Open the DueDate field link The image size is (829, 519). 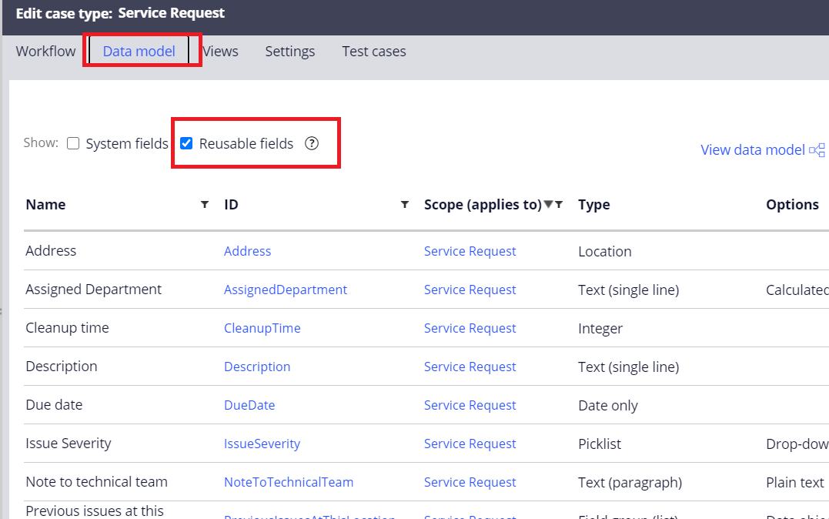(x=249, y=405)
